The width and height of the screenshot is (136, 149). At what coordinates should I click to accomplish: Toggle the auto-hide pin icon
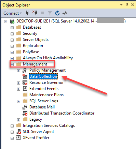tap(127, 5)
